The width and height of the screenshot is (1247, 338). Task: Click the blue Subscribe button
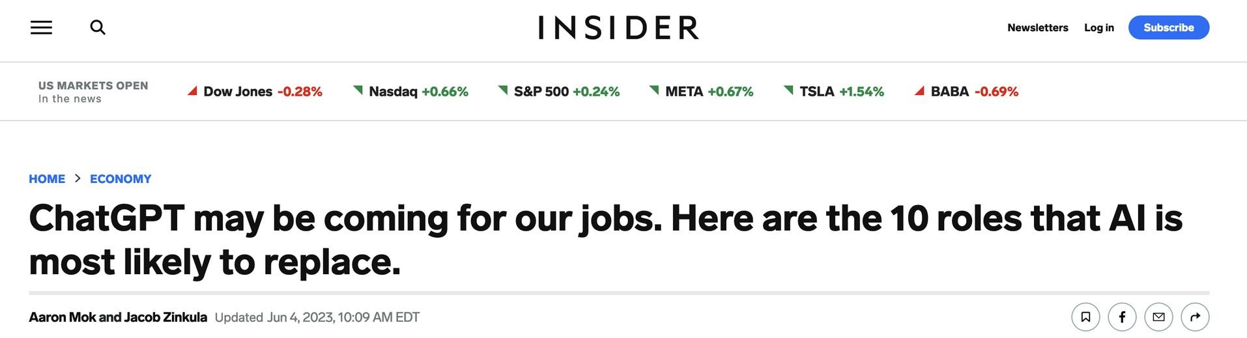(1169, 27)
